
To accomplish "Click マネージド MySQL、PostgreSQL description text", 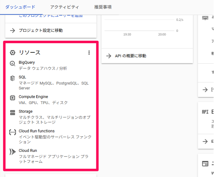I will (x=53, y=86).
